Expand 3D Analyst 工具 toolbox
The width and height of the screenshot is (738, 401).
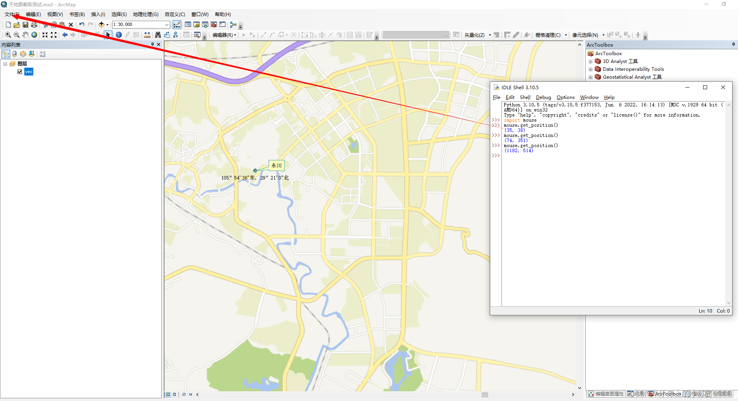coord(590,61)
